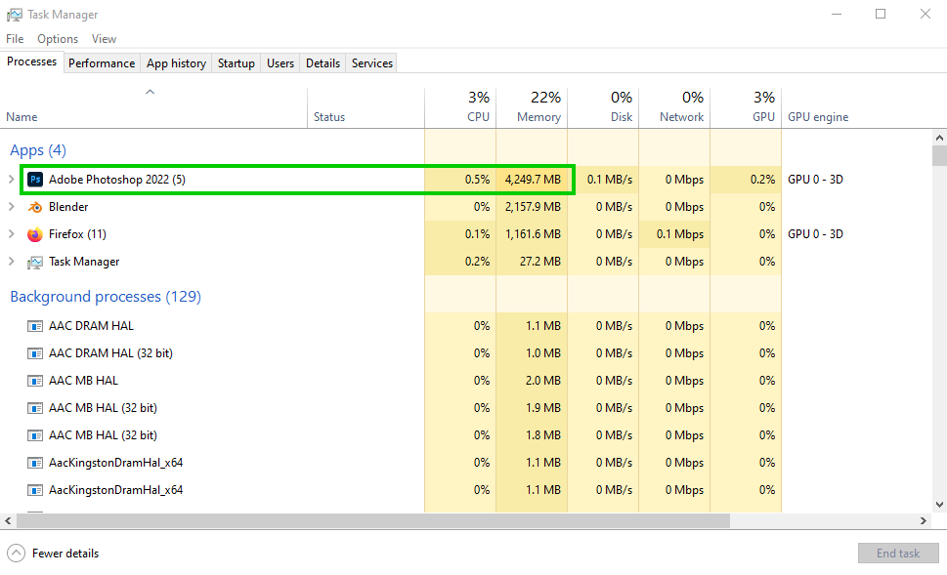Screen dimensions: 947x575
Task: Expand the Firefox process group
Action: pos(12,234)
